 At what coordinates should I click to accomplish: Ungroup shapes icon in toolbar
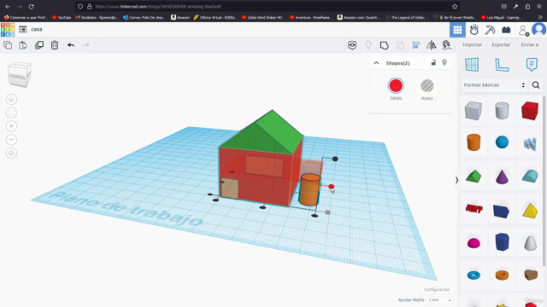[400, 45]
